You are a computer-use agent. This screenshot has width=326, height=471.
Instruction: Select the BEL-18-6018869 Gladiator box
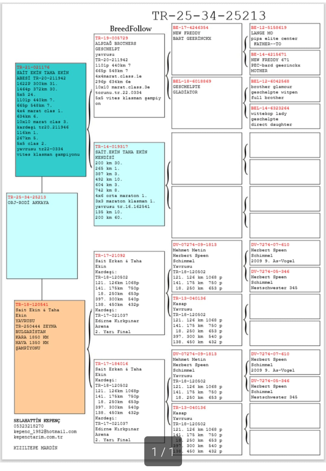(x=207, y=103)
